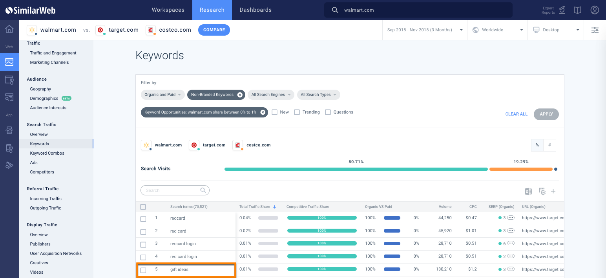Open the industry analysis rail icon
This screenshot has height=278, width=606.
[x=9, y=80]
